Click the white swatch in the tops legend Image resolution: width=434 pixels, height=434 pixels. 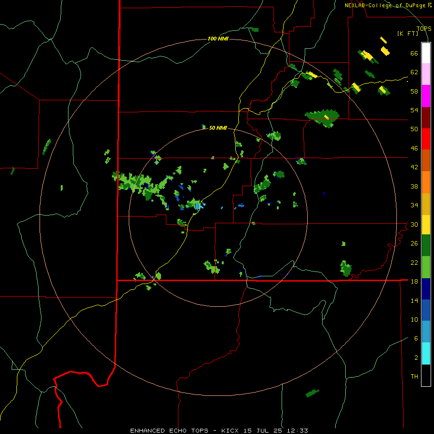point(426,53)
